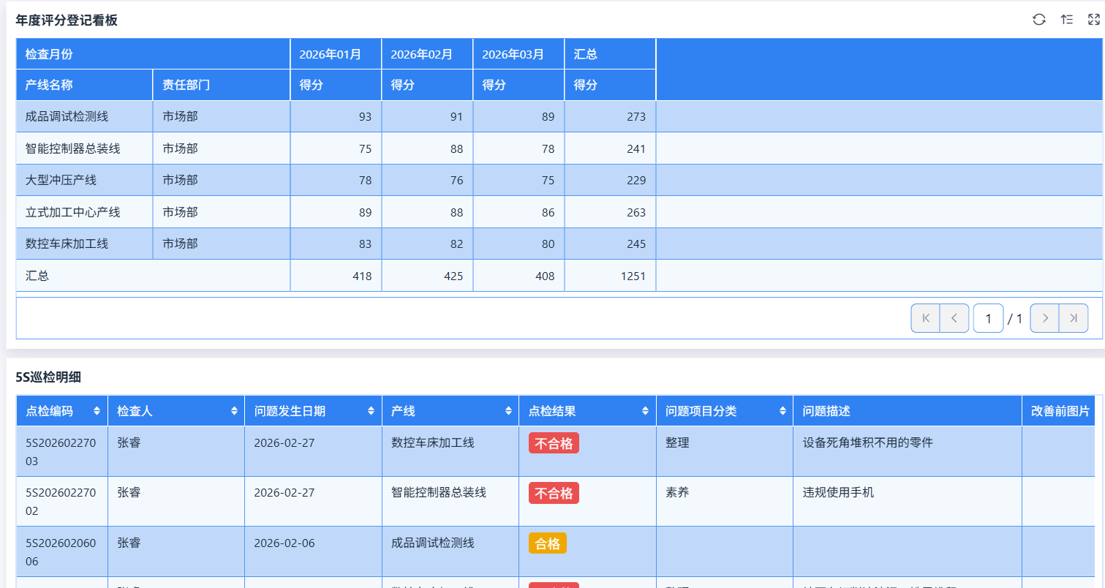Go to the next page

[1045, 318]
